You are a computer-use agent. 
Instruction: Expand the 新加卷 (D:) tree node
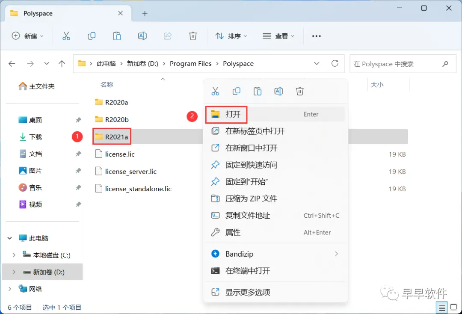point(14,272)
